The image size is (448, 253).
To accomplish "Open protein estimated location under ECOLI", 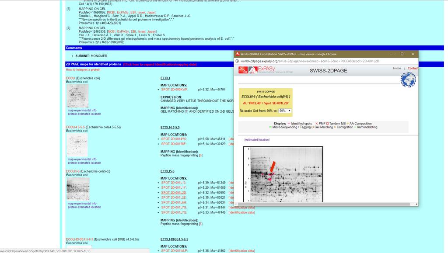I will (84, 114).
